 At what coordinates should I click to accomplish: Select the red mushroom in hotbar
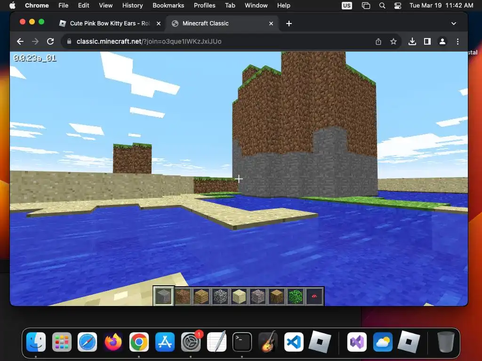[314, 296]
